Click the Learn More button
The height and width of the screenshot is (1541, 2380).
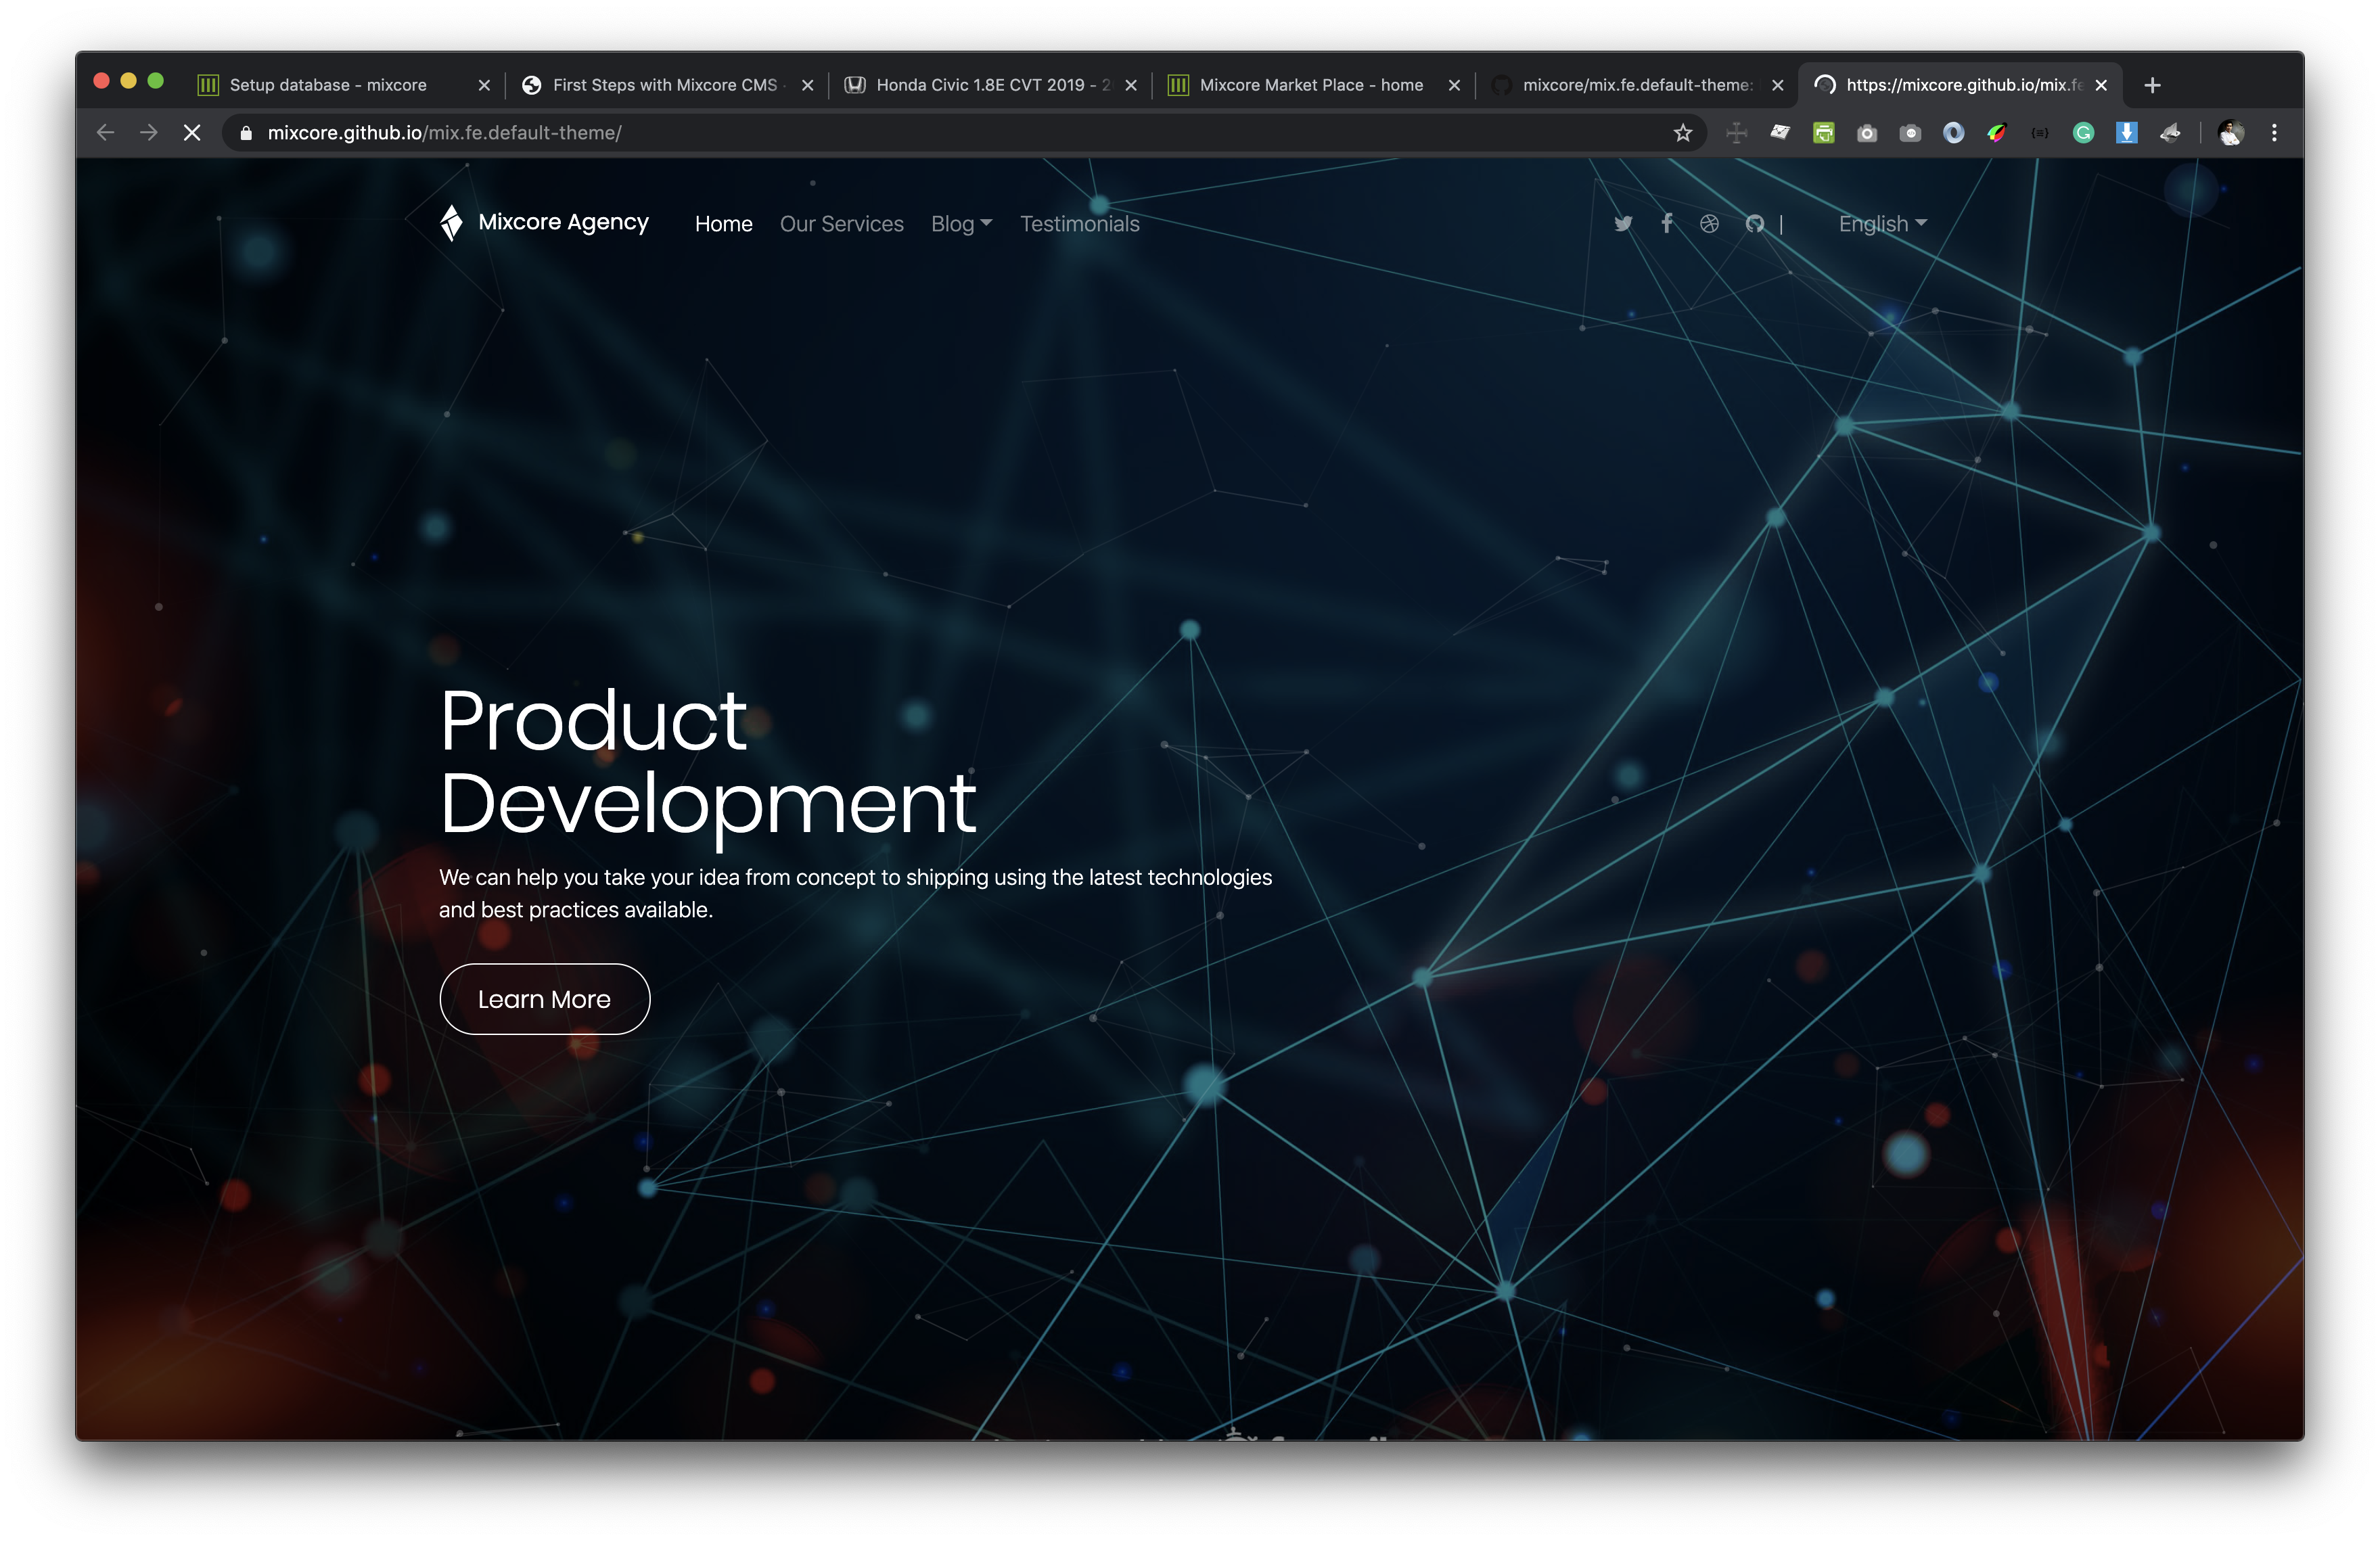(x=544, y=999)
